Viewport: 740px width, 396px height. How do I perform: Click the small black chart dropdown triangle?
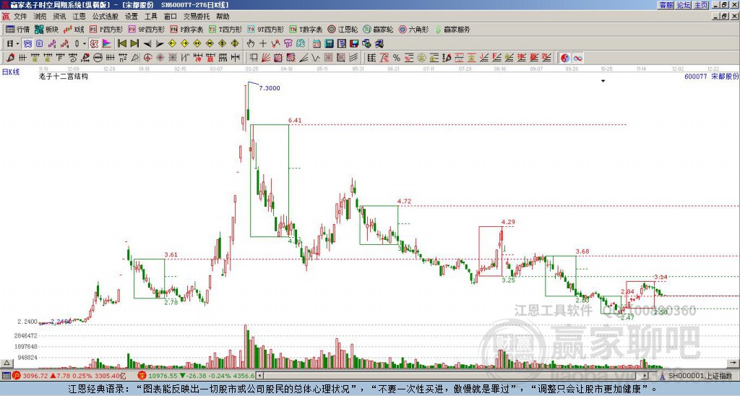click(603, 81)
